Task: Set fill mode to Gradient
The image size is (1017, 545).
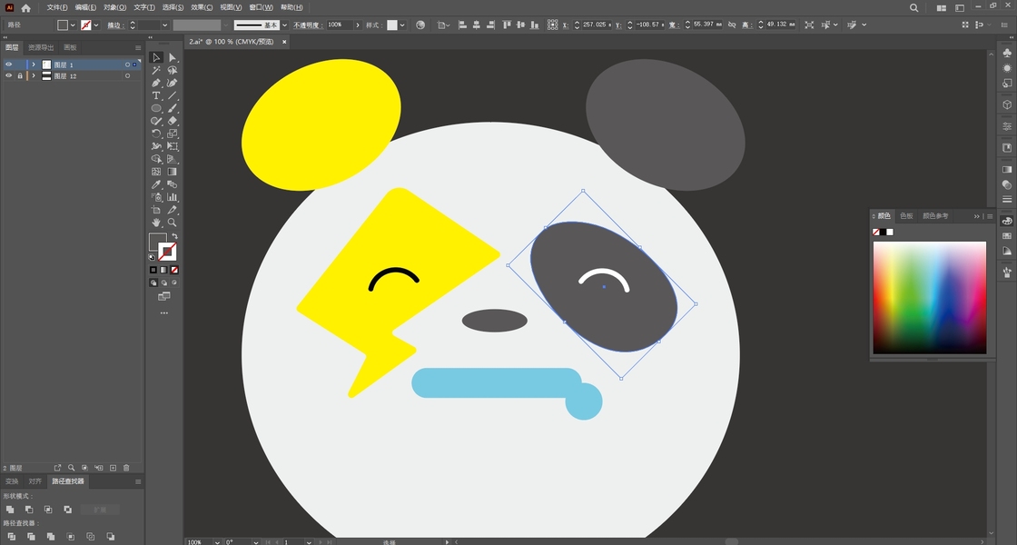Action: [x=163, y=270]
